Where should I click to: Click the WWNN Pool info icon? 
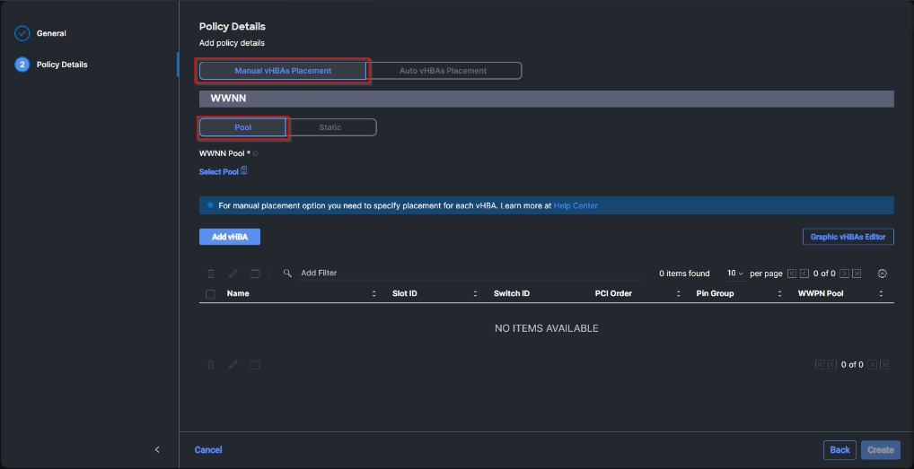click(256, 153)
